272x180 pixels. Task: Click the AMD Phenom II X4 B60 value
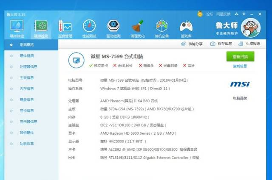[129, 101]
